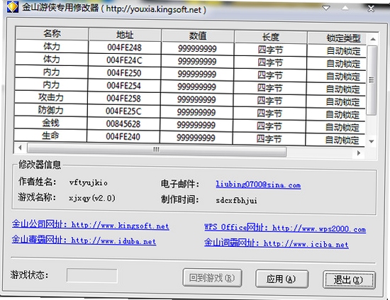Image resolution: width=390 pixels, height=300 pixels.
Task: Click the table's scroll up arrow
Action: (x=372, y=39)
